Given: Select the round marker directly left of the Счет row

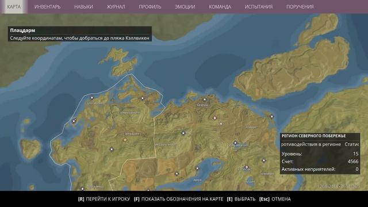Looking at the screenshot, I should pyautogui.click(x=264, y=160).
